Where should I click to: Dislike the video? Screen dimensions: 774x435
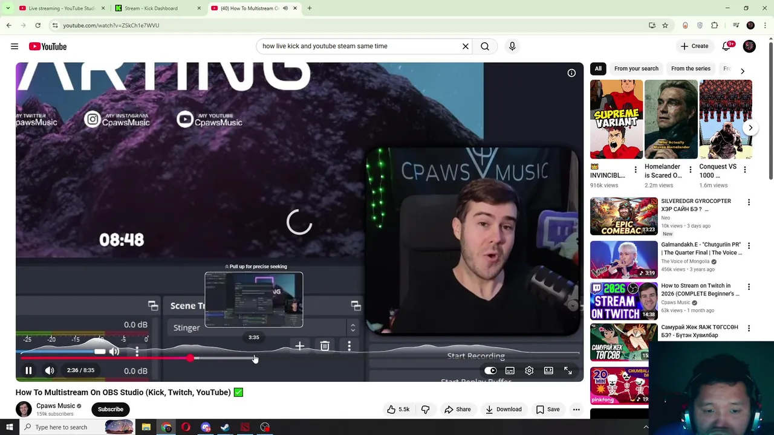(426, 409)
